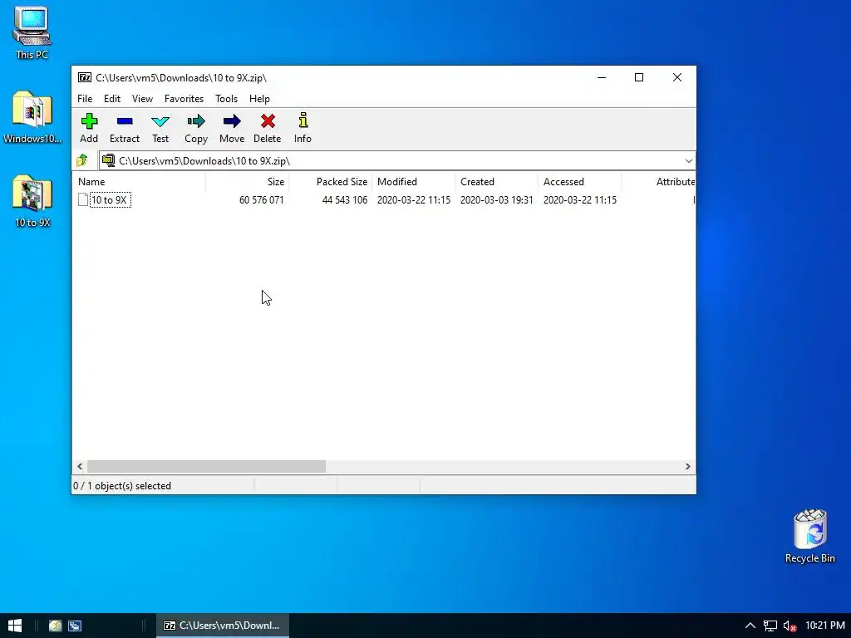The image size is (851, 638).
Task: Sort by the Created column header
Action: pyautogui.click(x=497, y=182)
